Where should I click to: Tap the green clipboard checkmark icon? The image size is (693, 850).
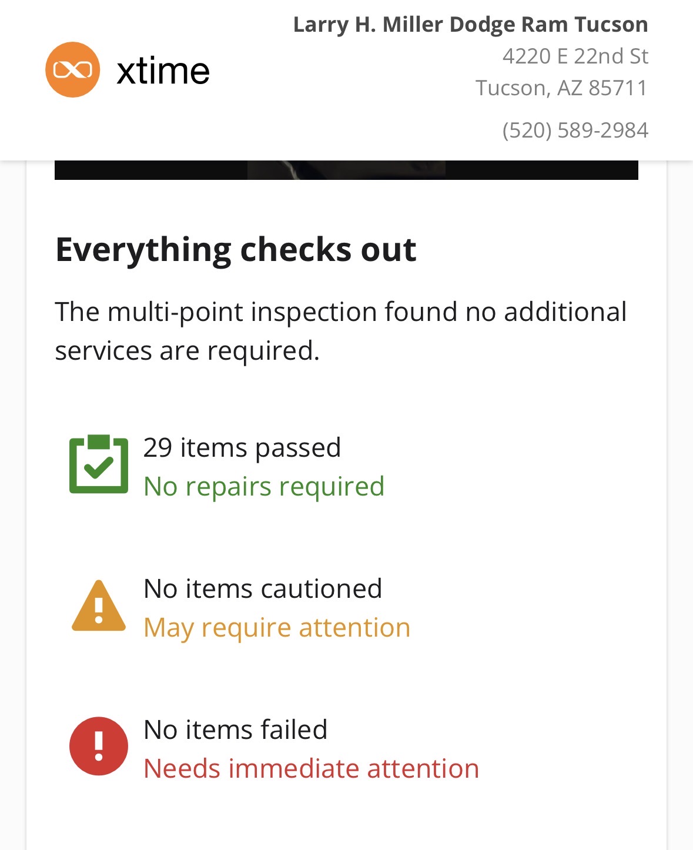pos(99,464)
